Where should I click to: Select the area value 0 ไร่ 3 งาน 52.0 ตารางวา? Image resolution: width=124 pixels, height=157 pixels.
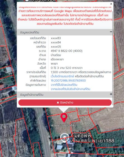[x=66, y=68]
